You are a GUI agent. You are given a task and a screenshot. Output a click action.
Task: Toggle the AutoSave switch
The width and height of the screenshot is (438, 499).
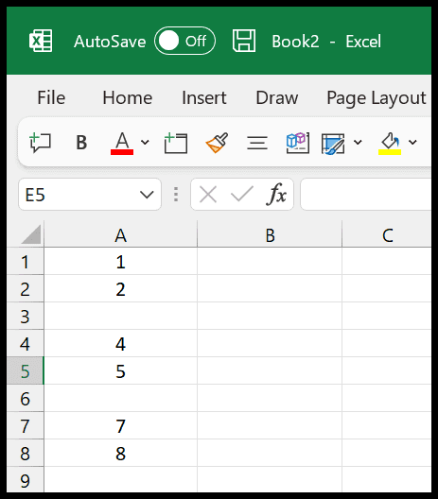point(184,41)
